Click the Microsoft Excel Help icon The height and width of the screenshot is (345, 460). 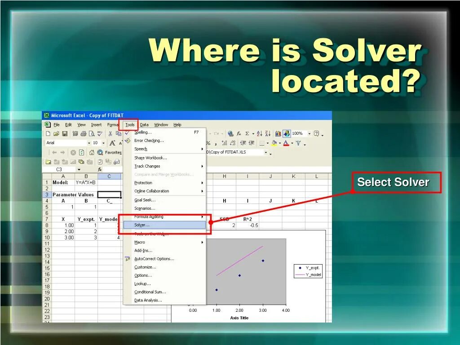pos(316,134)
